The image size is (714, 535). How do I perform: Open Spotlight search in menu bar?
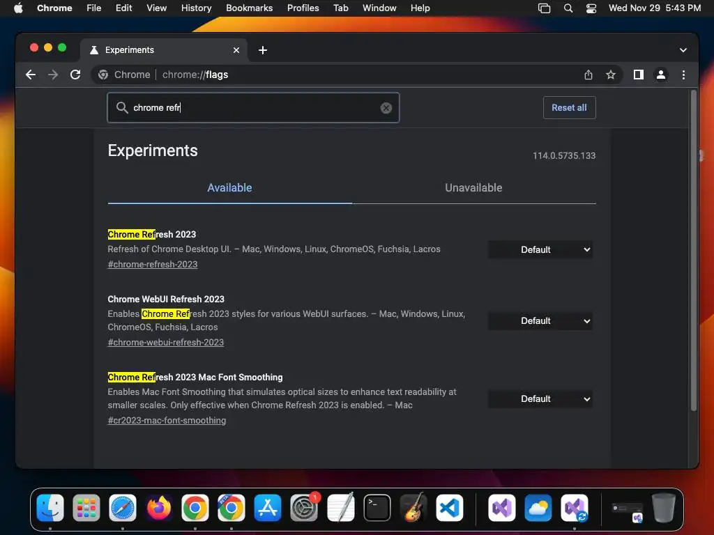pos(568,8)
